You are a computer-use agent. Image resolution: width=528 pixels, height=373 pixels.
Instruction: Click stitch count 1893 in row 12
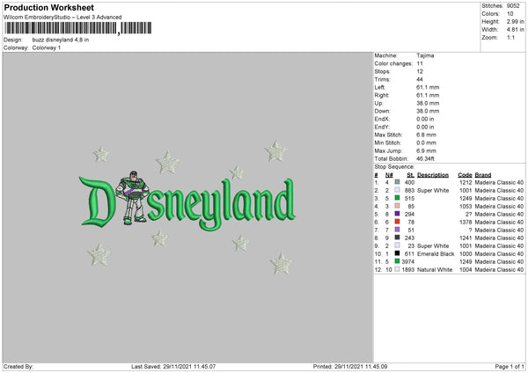coord(407,270)
